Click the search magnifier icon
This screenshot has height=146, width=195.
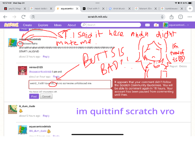point(84,25)
